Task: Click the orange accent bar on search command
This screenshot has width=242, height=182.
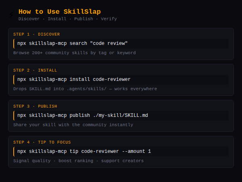Action: [14, 43]
